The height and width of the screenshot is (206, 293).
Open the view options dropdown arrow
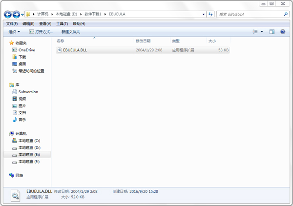coord(262,32)
